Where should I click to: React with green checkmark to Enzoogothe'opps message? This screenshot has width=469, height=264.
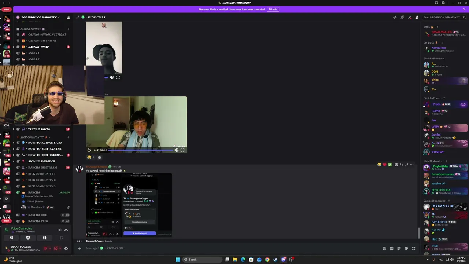point(389,165)
